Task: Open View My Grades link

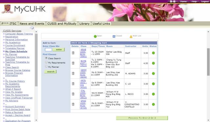Action: coord(14,92)
